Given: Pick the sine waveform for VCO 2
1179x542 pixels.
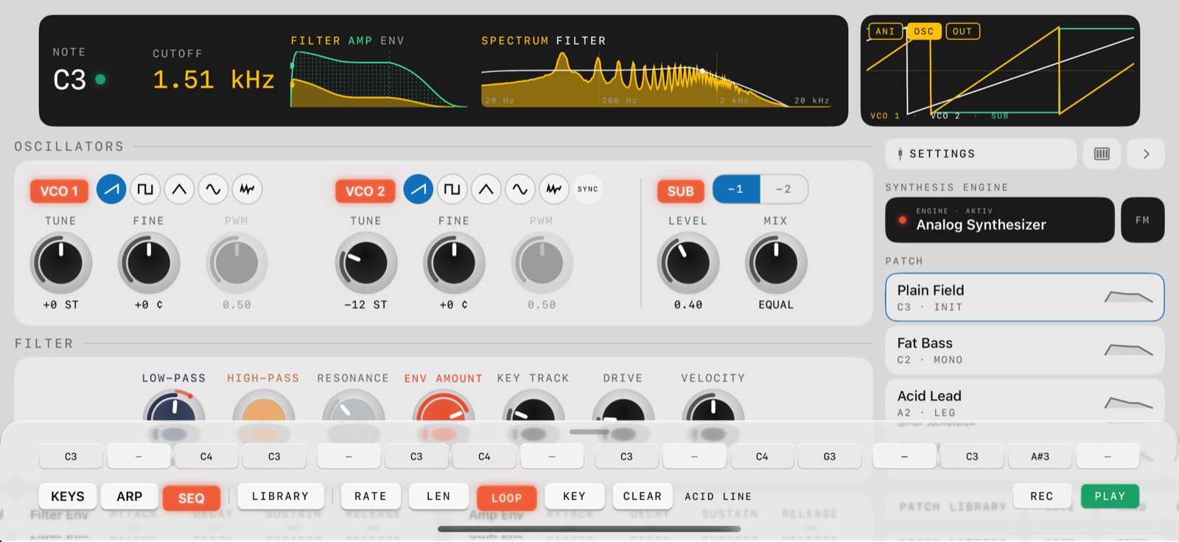Looking at the screenshot, I should click(x=519, y=189).
